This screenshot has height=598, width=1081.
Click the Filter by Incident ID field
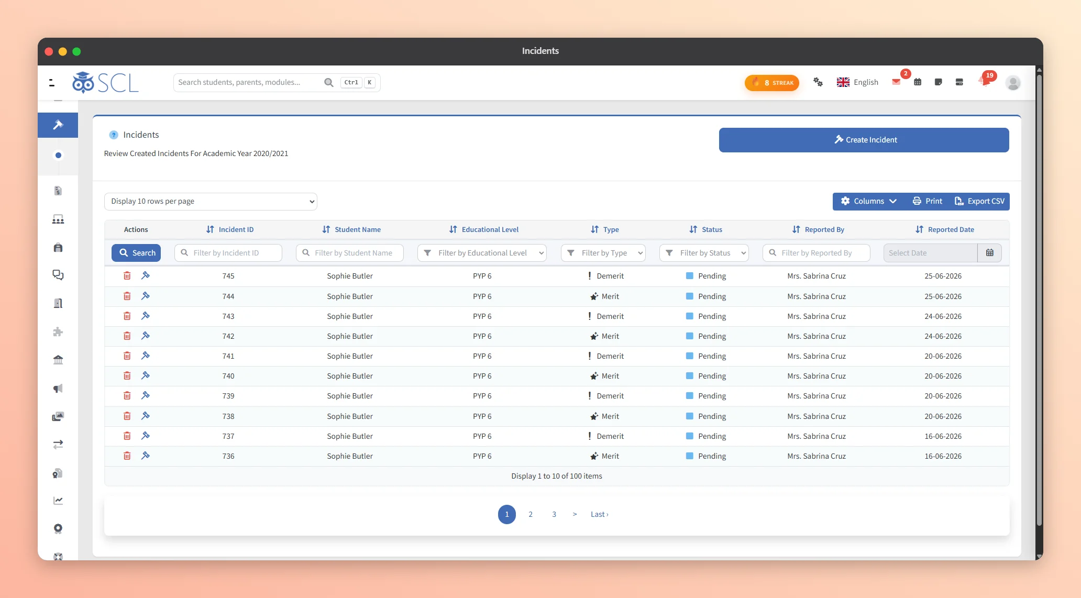(x=228, y=253)
